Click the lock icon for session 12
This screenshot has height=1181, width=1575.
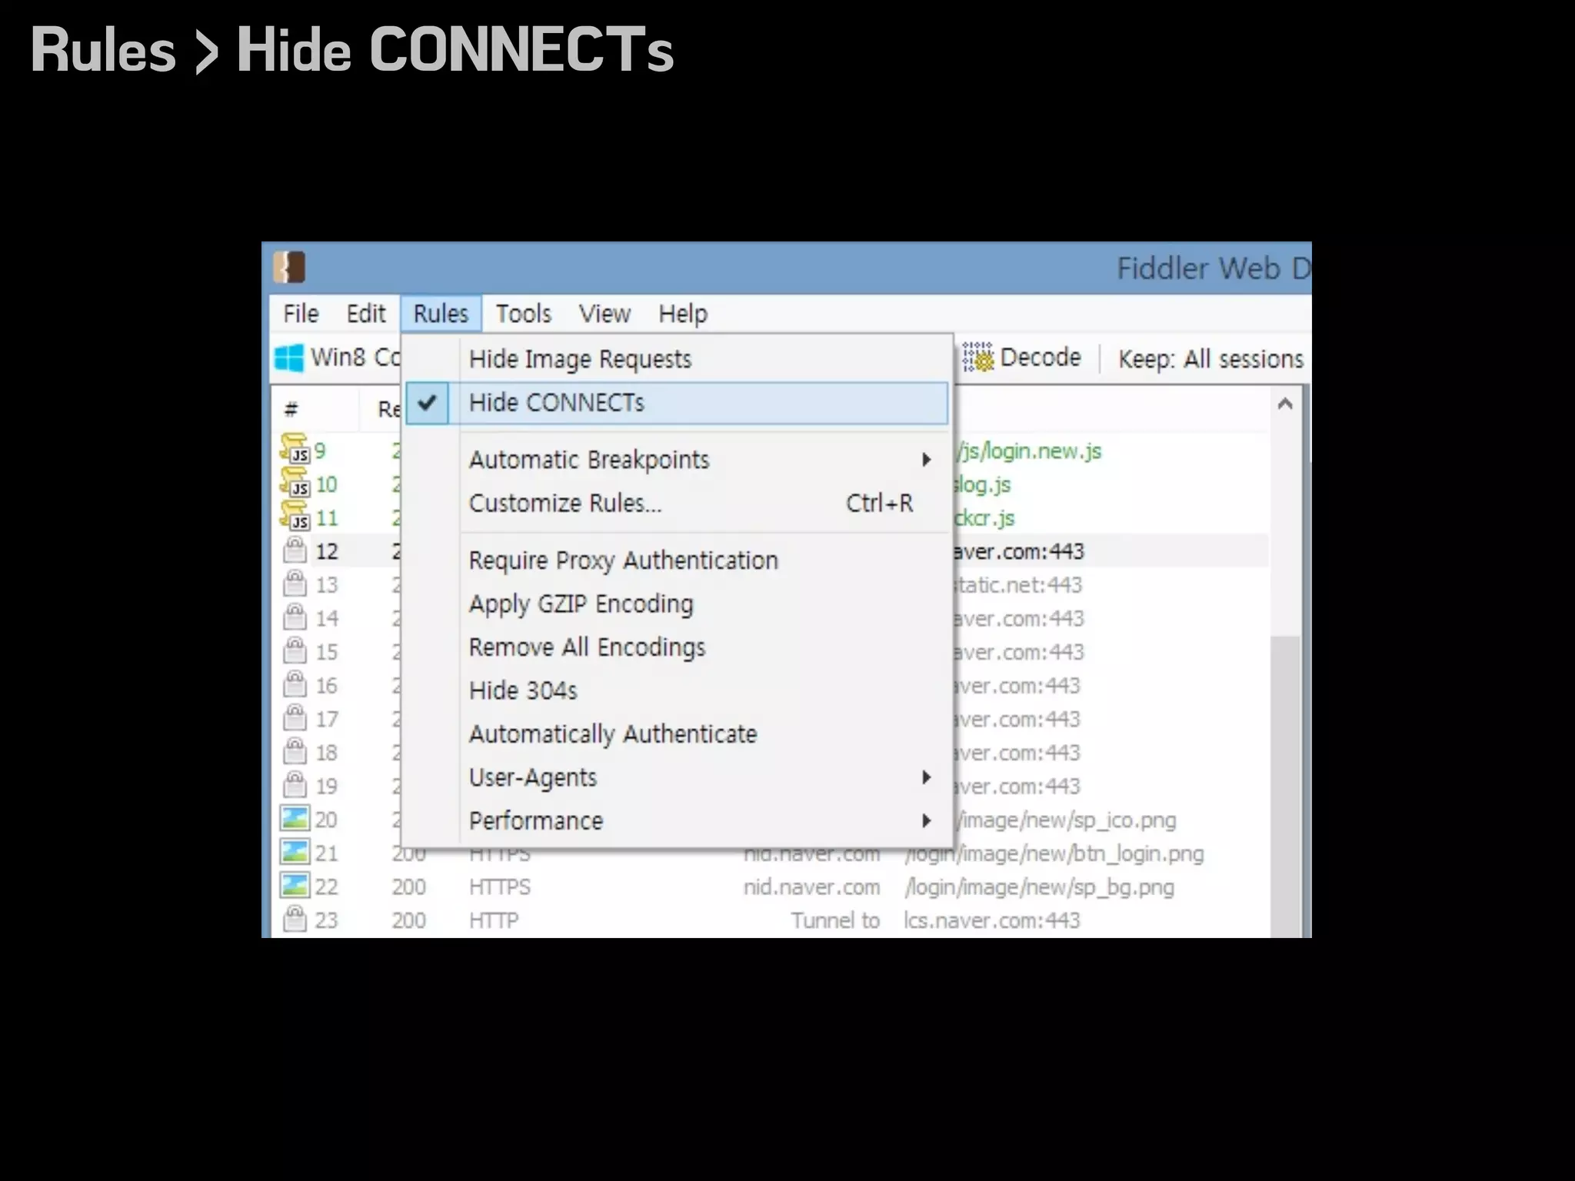point(295,551)
